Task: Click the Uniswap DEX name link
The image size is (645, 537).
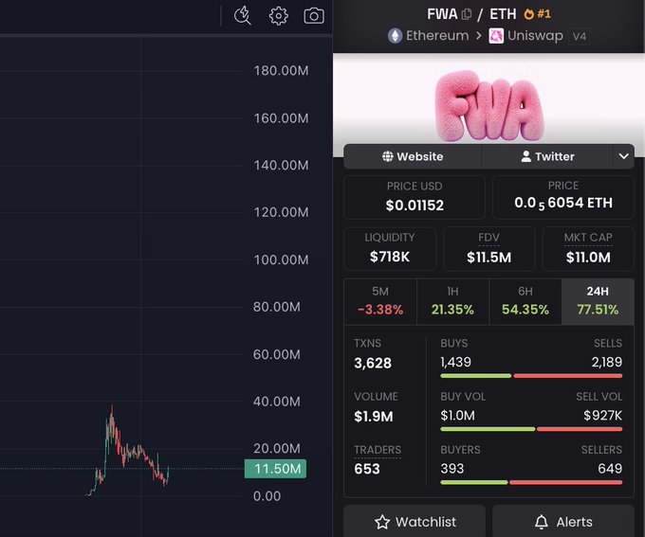Action: 535,36
